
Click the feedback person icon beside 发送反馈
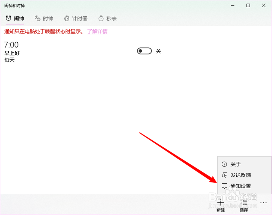(x=224, y=175)
